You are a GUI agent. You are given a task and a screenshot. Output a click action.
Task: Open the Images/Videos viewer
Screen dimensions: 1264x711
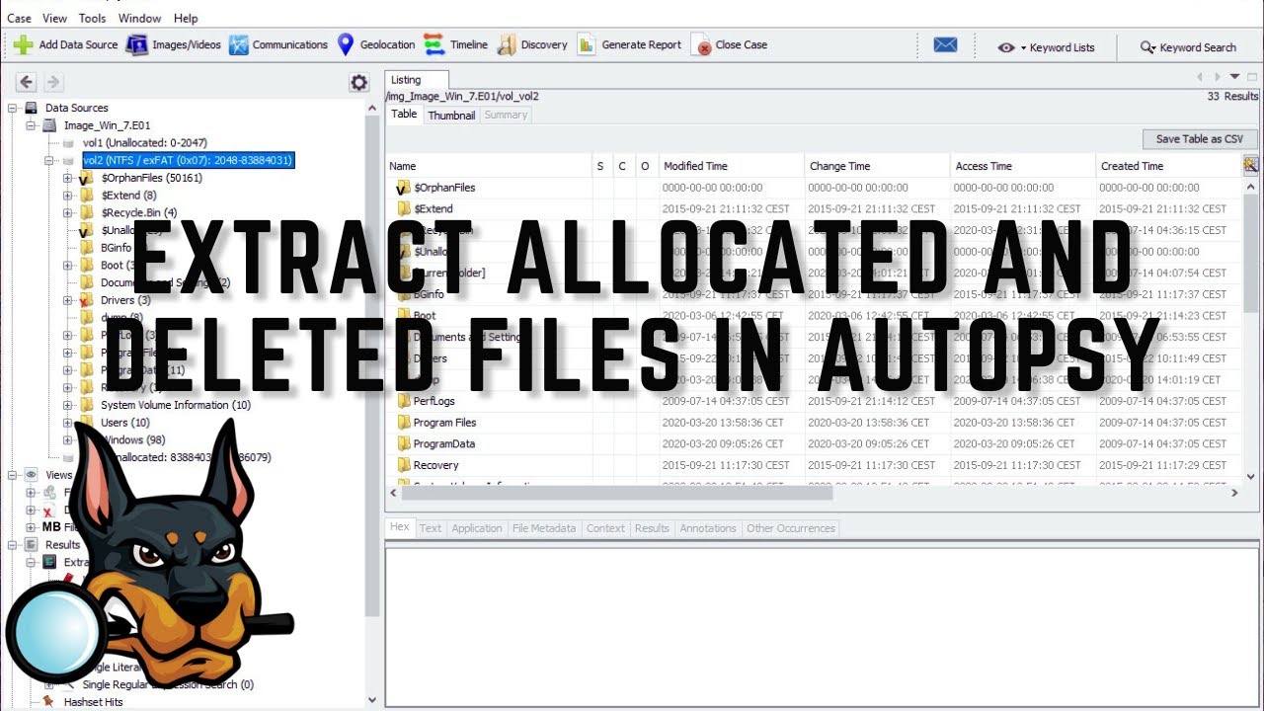click(173, 44)
